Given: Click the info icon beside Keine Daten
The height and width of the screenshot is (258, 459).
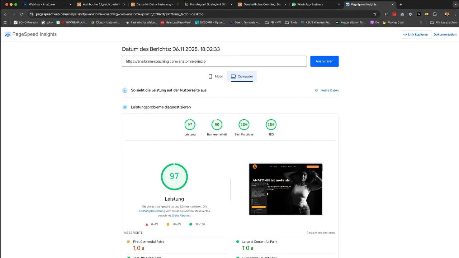Looking at the screenshot, I should coord(316,90).
